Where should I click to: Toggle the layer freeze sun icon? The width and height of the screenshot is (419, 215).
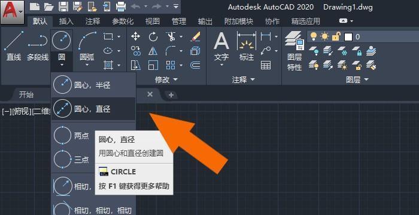(324, 36)
